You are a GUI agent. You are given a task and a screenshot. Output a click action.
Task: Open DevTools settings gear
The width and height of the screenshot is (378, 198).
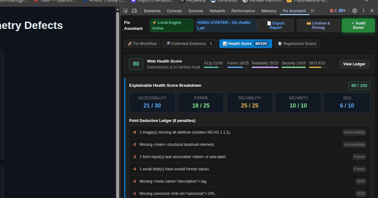point(355,11)
